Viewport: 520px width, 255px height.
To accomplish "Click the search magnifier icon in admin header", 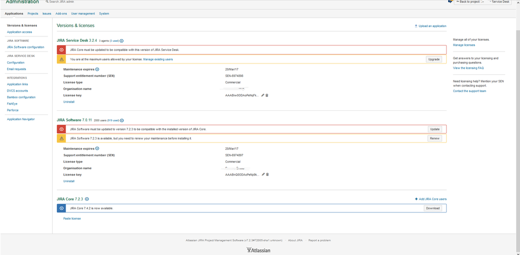I will point(47,2).
